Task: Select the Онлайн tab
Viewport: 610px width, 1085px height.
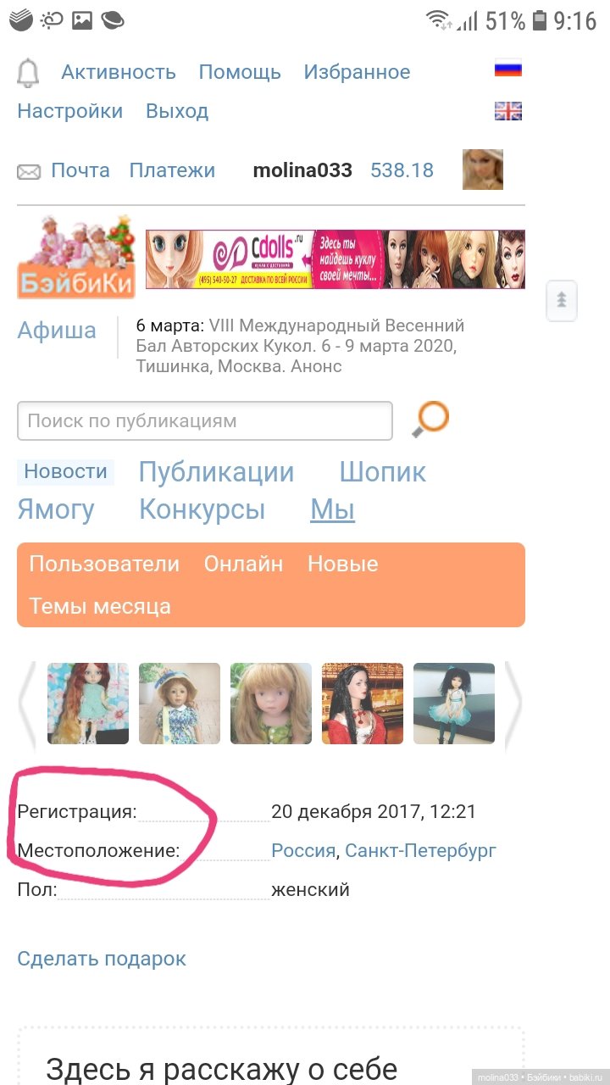Action: coord(243,565)
